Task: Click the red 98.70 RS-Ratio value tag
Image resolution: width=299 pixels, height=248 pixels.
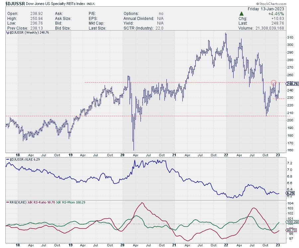Action: pyautogui.click(x=291, y=230)
